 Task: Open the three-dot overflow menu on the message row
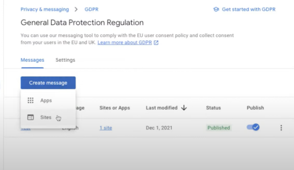[281, 128]
